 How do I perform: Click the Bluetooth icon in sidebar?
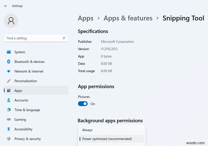9,62
